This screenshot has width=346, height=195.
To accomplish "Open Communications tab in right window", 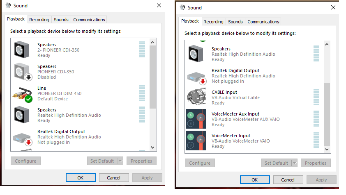I will point(263,22).
